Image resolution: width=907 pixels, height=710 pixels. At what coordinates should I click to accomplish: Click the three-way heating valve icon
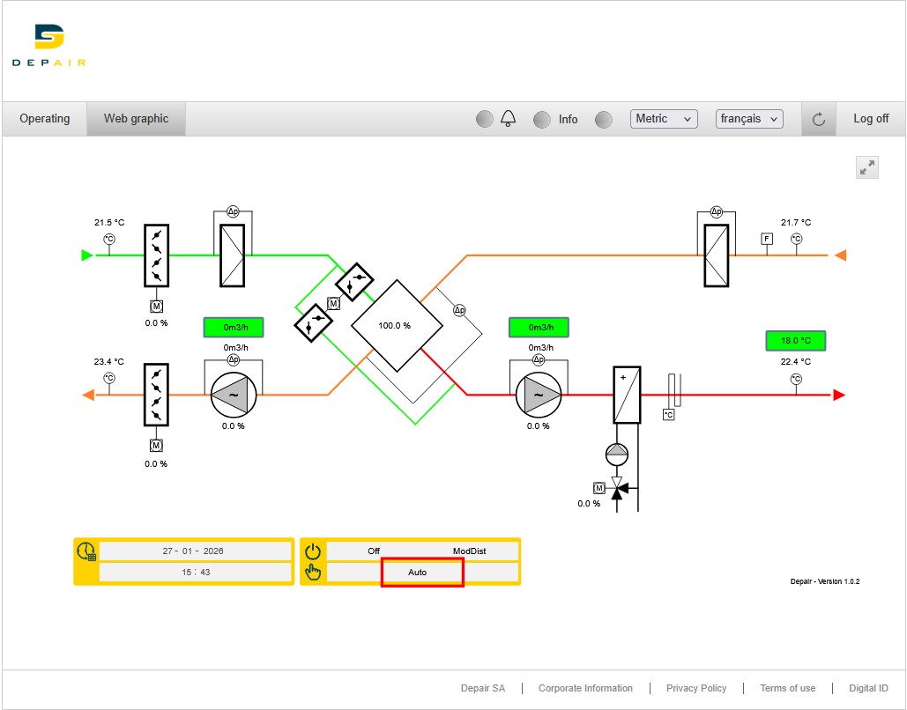(617, 489)
